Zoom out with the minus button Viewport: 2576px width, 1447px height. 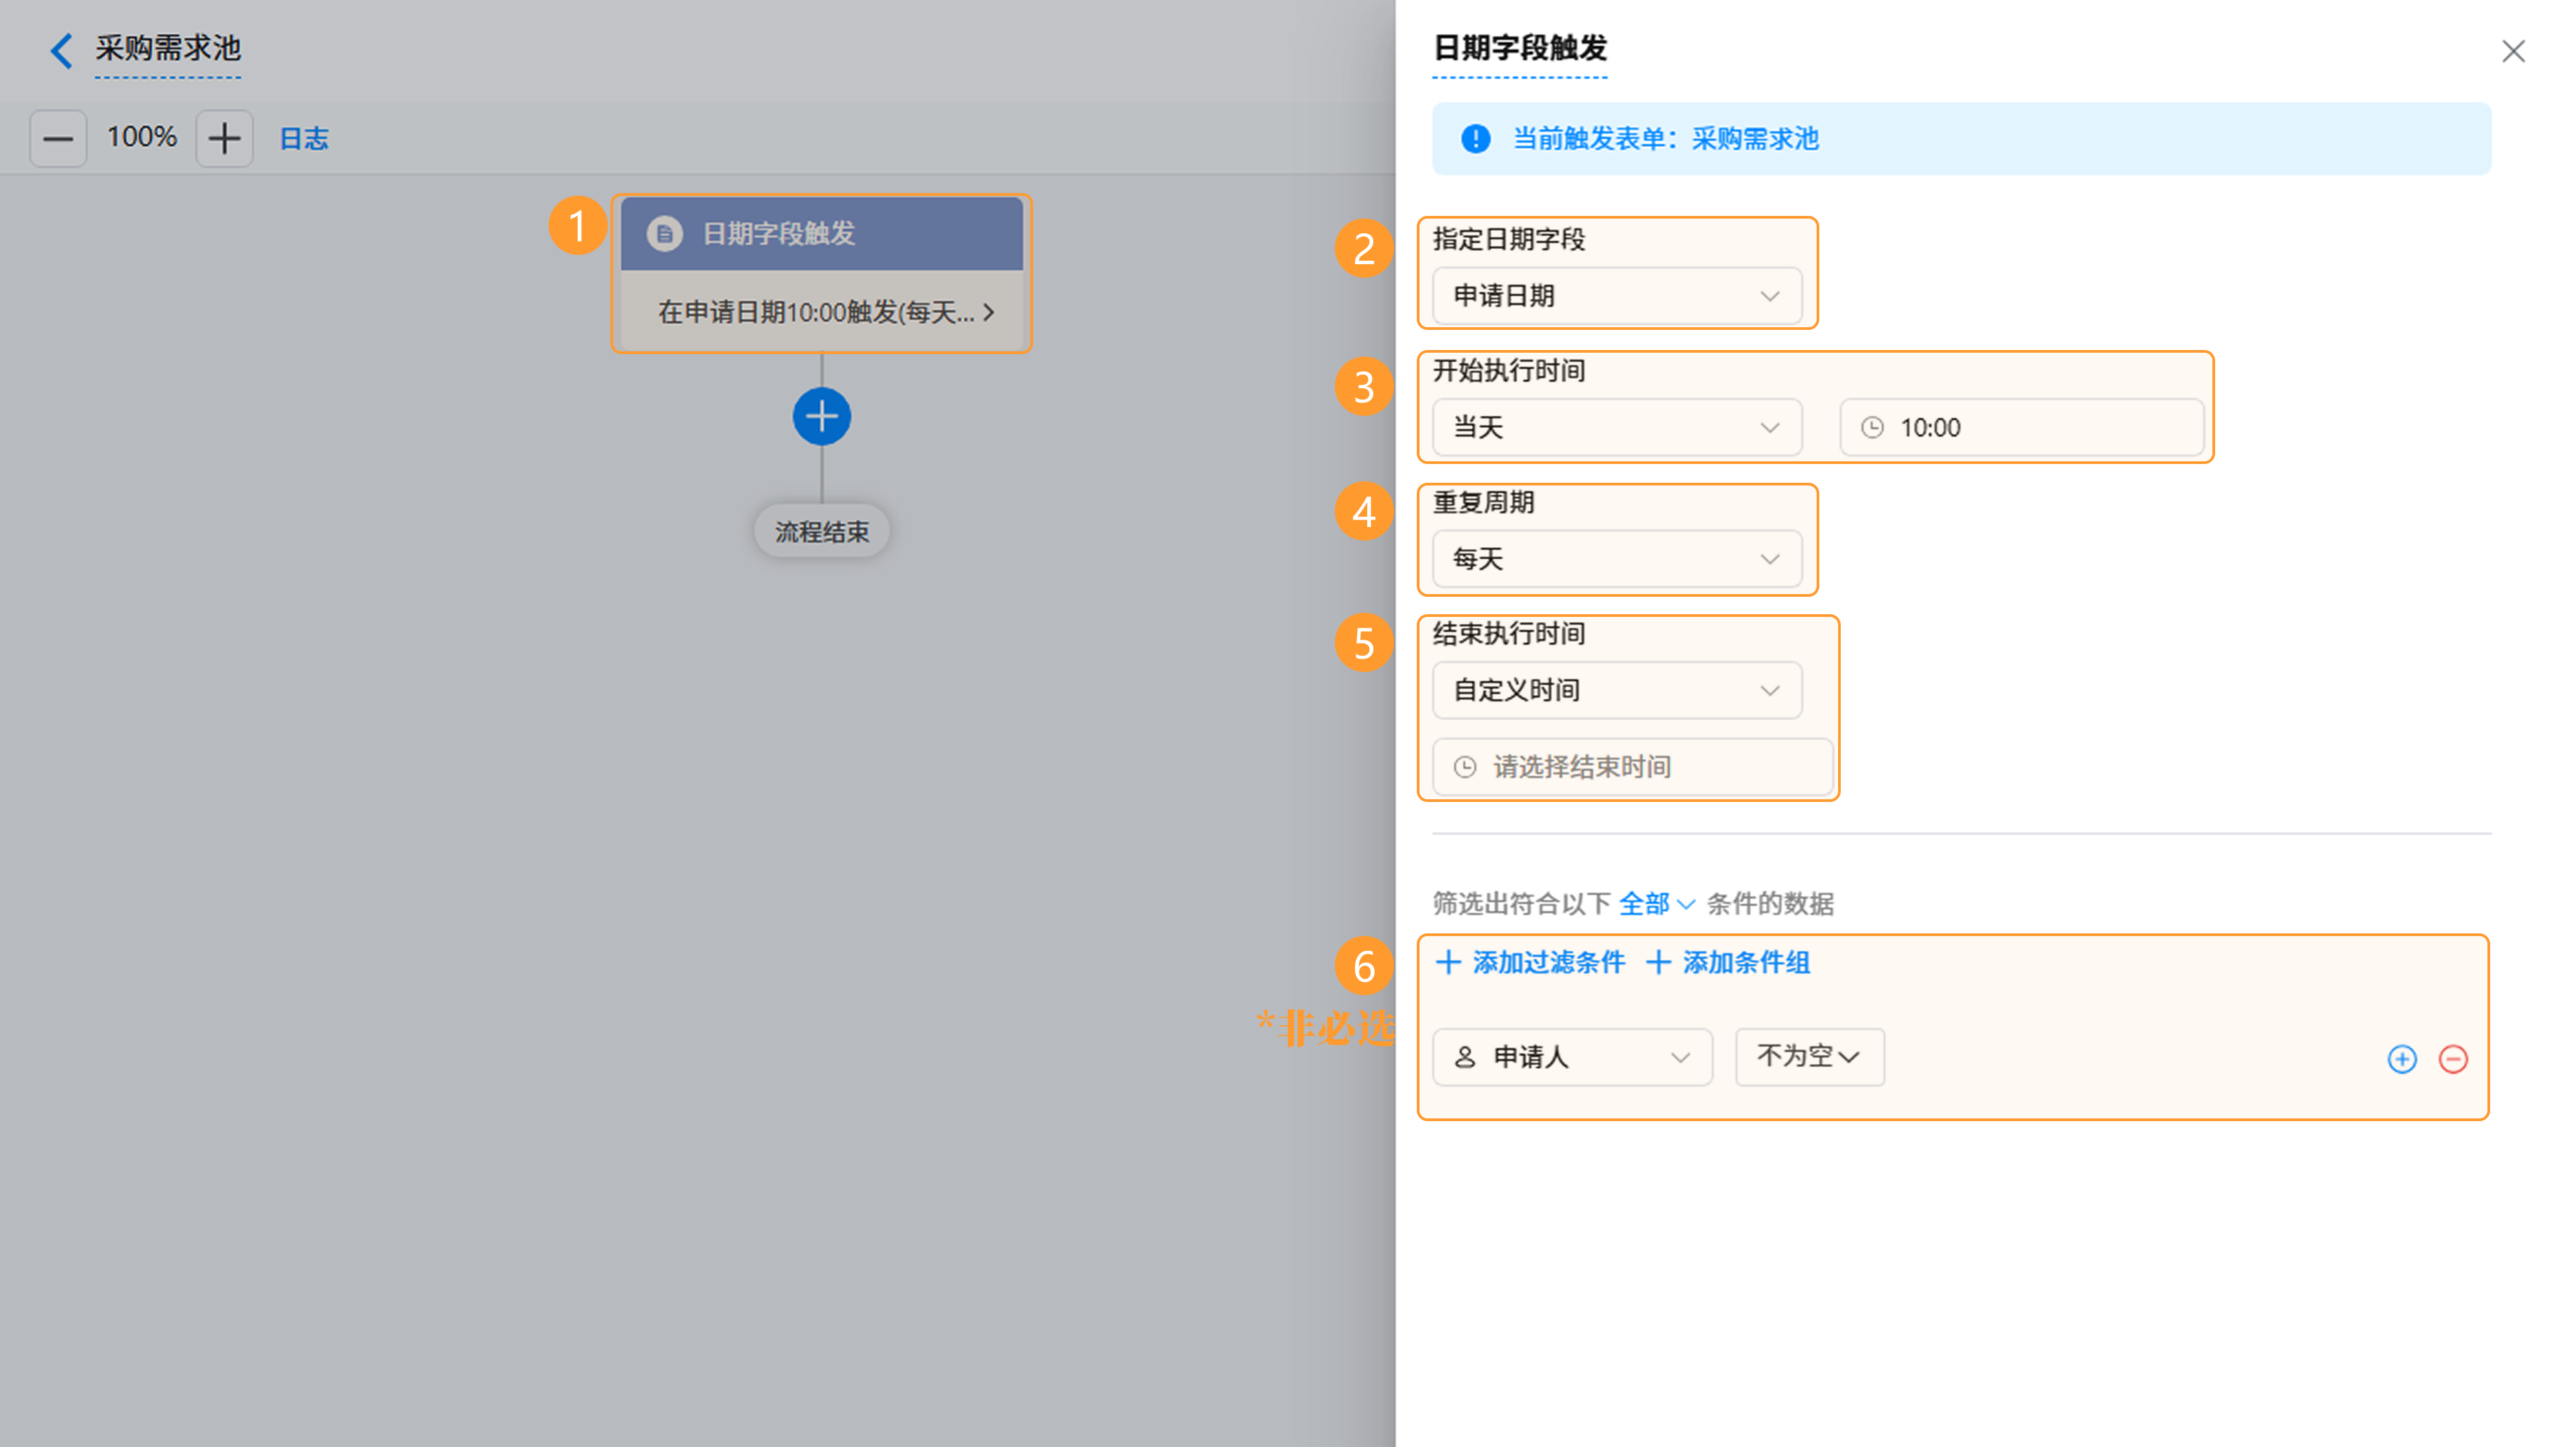[58, 138]
